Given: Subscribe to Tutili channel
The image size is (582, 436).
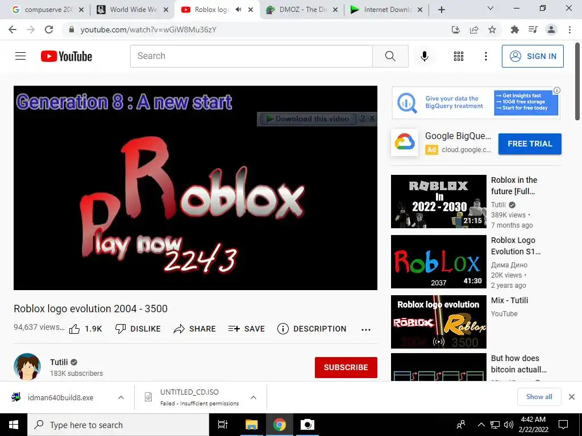Looking at the screenshot, I should click(346, 367).
